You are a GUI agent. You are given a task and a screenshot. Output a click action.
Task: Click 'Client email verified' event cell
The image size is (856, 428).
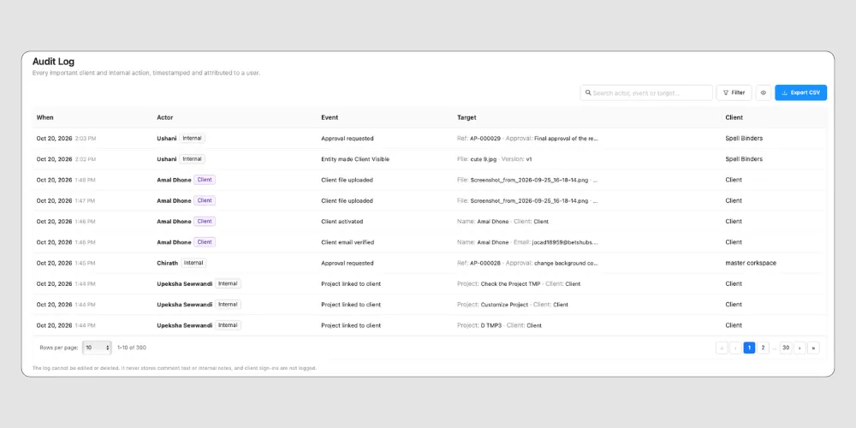point(348,242)
